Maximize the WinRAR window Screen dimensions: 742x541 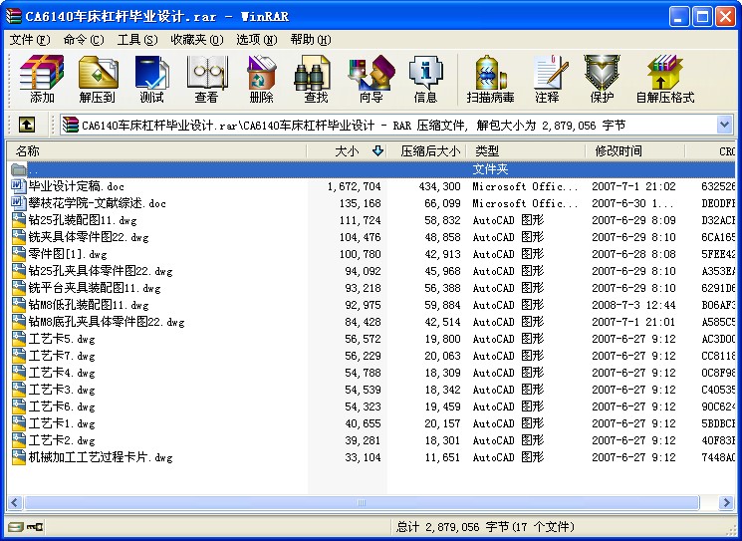(702, 17)
